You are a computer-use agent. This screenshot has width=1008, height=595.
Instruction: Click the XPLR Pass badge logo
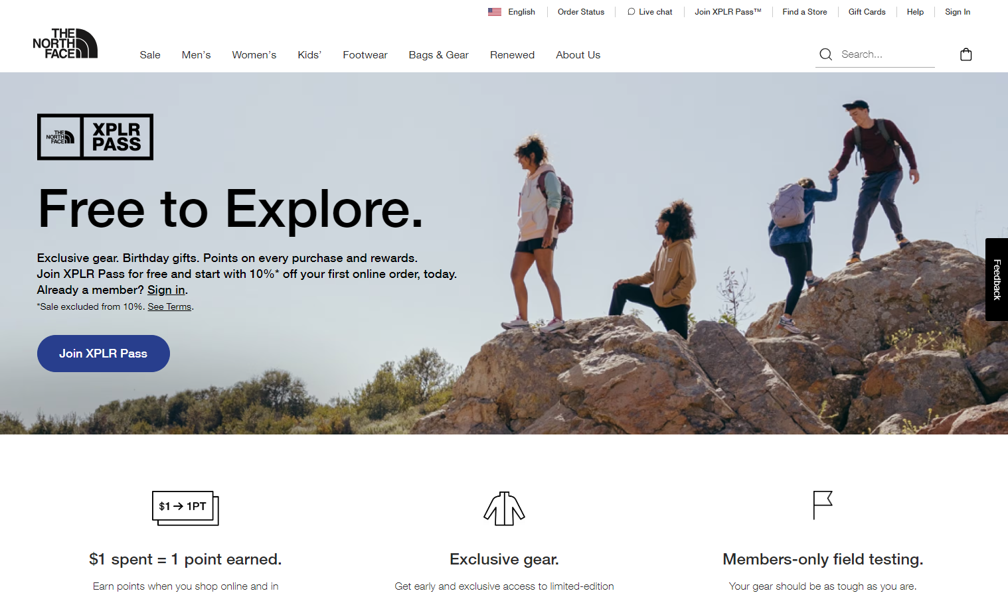(95, 137)
